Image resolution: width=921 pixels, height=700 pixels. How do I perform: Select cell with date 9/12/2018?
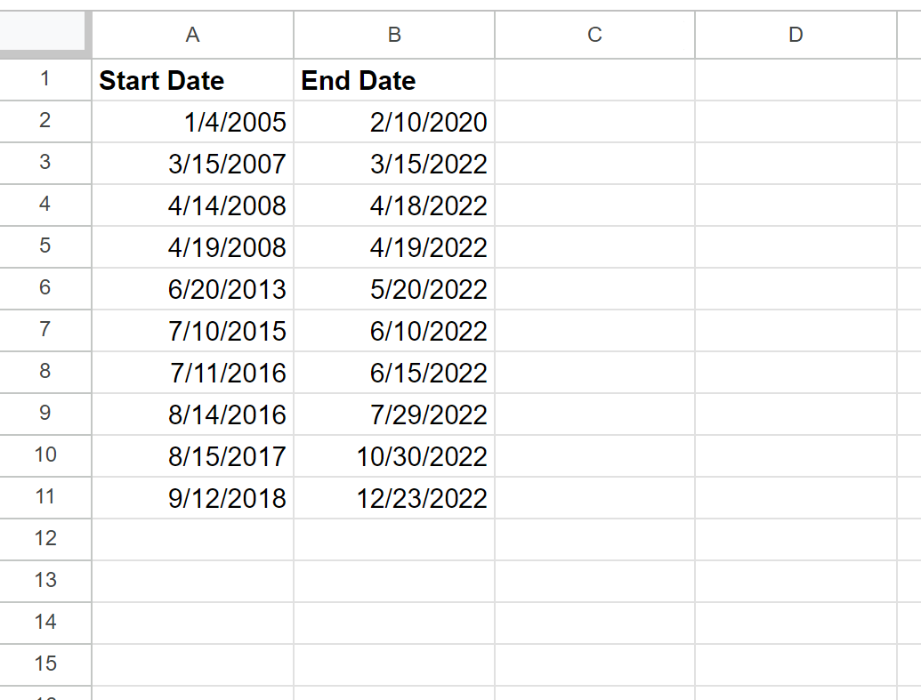click(x=193, y=498)
